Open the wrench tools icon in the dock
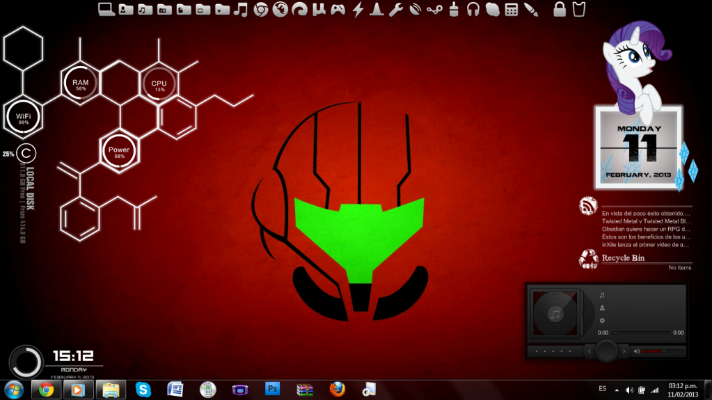Viewport: 712px width, 400px height. click(x=395, y=10)
